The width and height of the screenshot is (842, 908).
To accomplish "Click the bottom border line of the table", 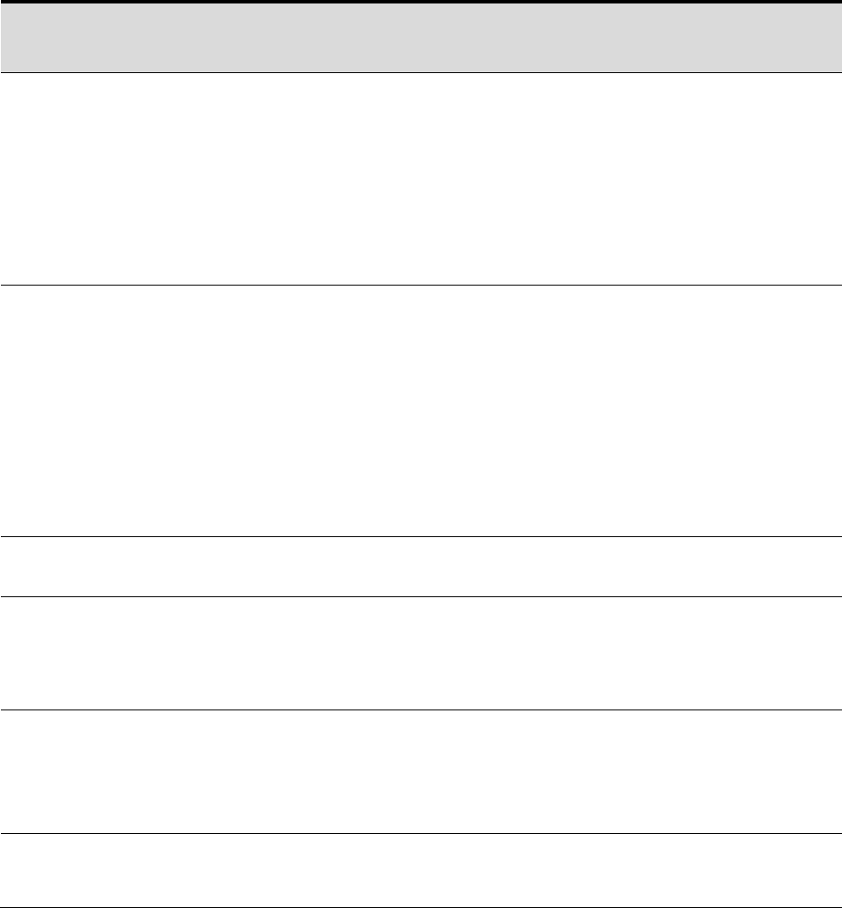I will (421, 907).
